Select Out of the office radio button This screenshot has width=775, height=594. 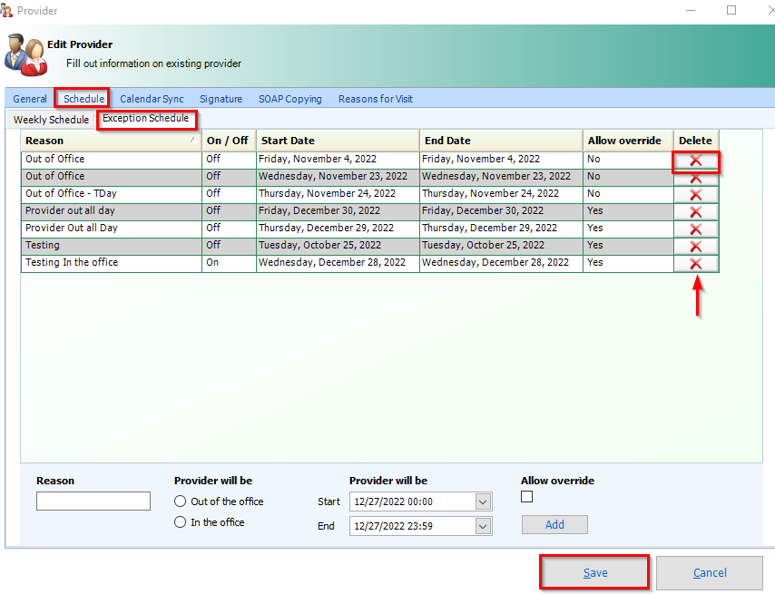coord(180,501)
